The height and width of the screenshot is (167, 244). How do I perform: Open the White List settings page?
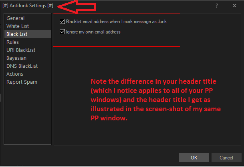pyautogui.click(x=27, y=26)
